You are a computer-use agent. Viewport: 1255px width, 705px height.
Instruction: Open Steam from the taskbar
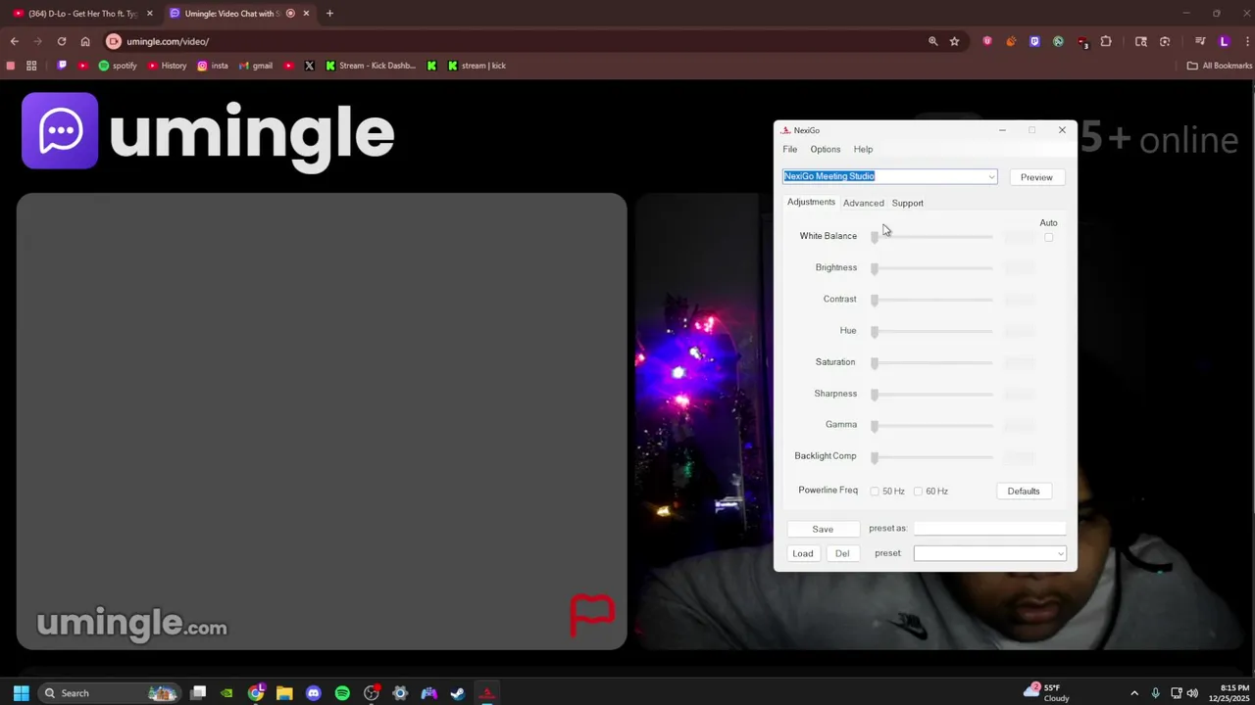pyautogui.click(x=457, y=693)
